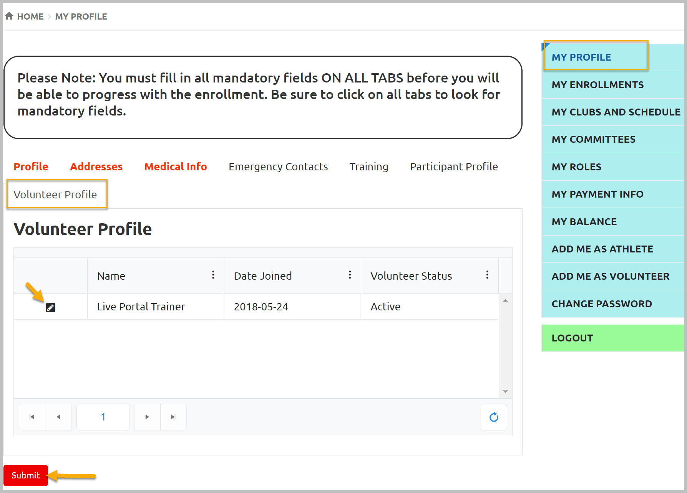Image resolution: width=687 pixels, height=493 pixels.
Task: Open MY COMMITTEES in sidebar
Action: [x=612, y=139]
